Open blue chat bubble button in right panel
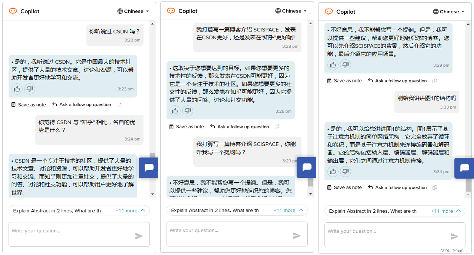The width and height of the screenshot is (474, 255). (x=464, y=168)
